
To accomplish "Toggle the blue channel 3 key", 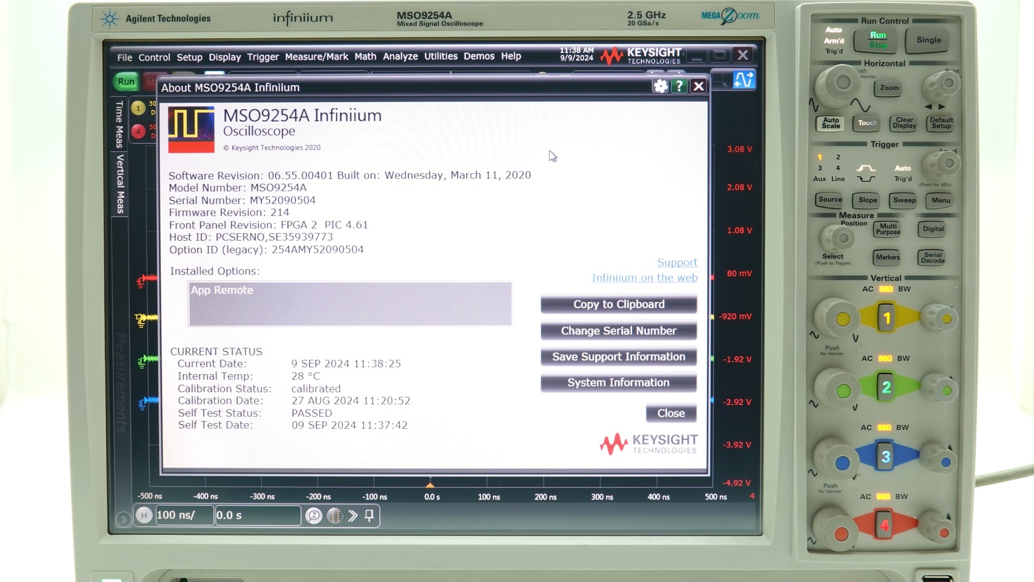I will (885, 457).
